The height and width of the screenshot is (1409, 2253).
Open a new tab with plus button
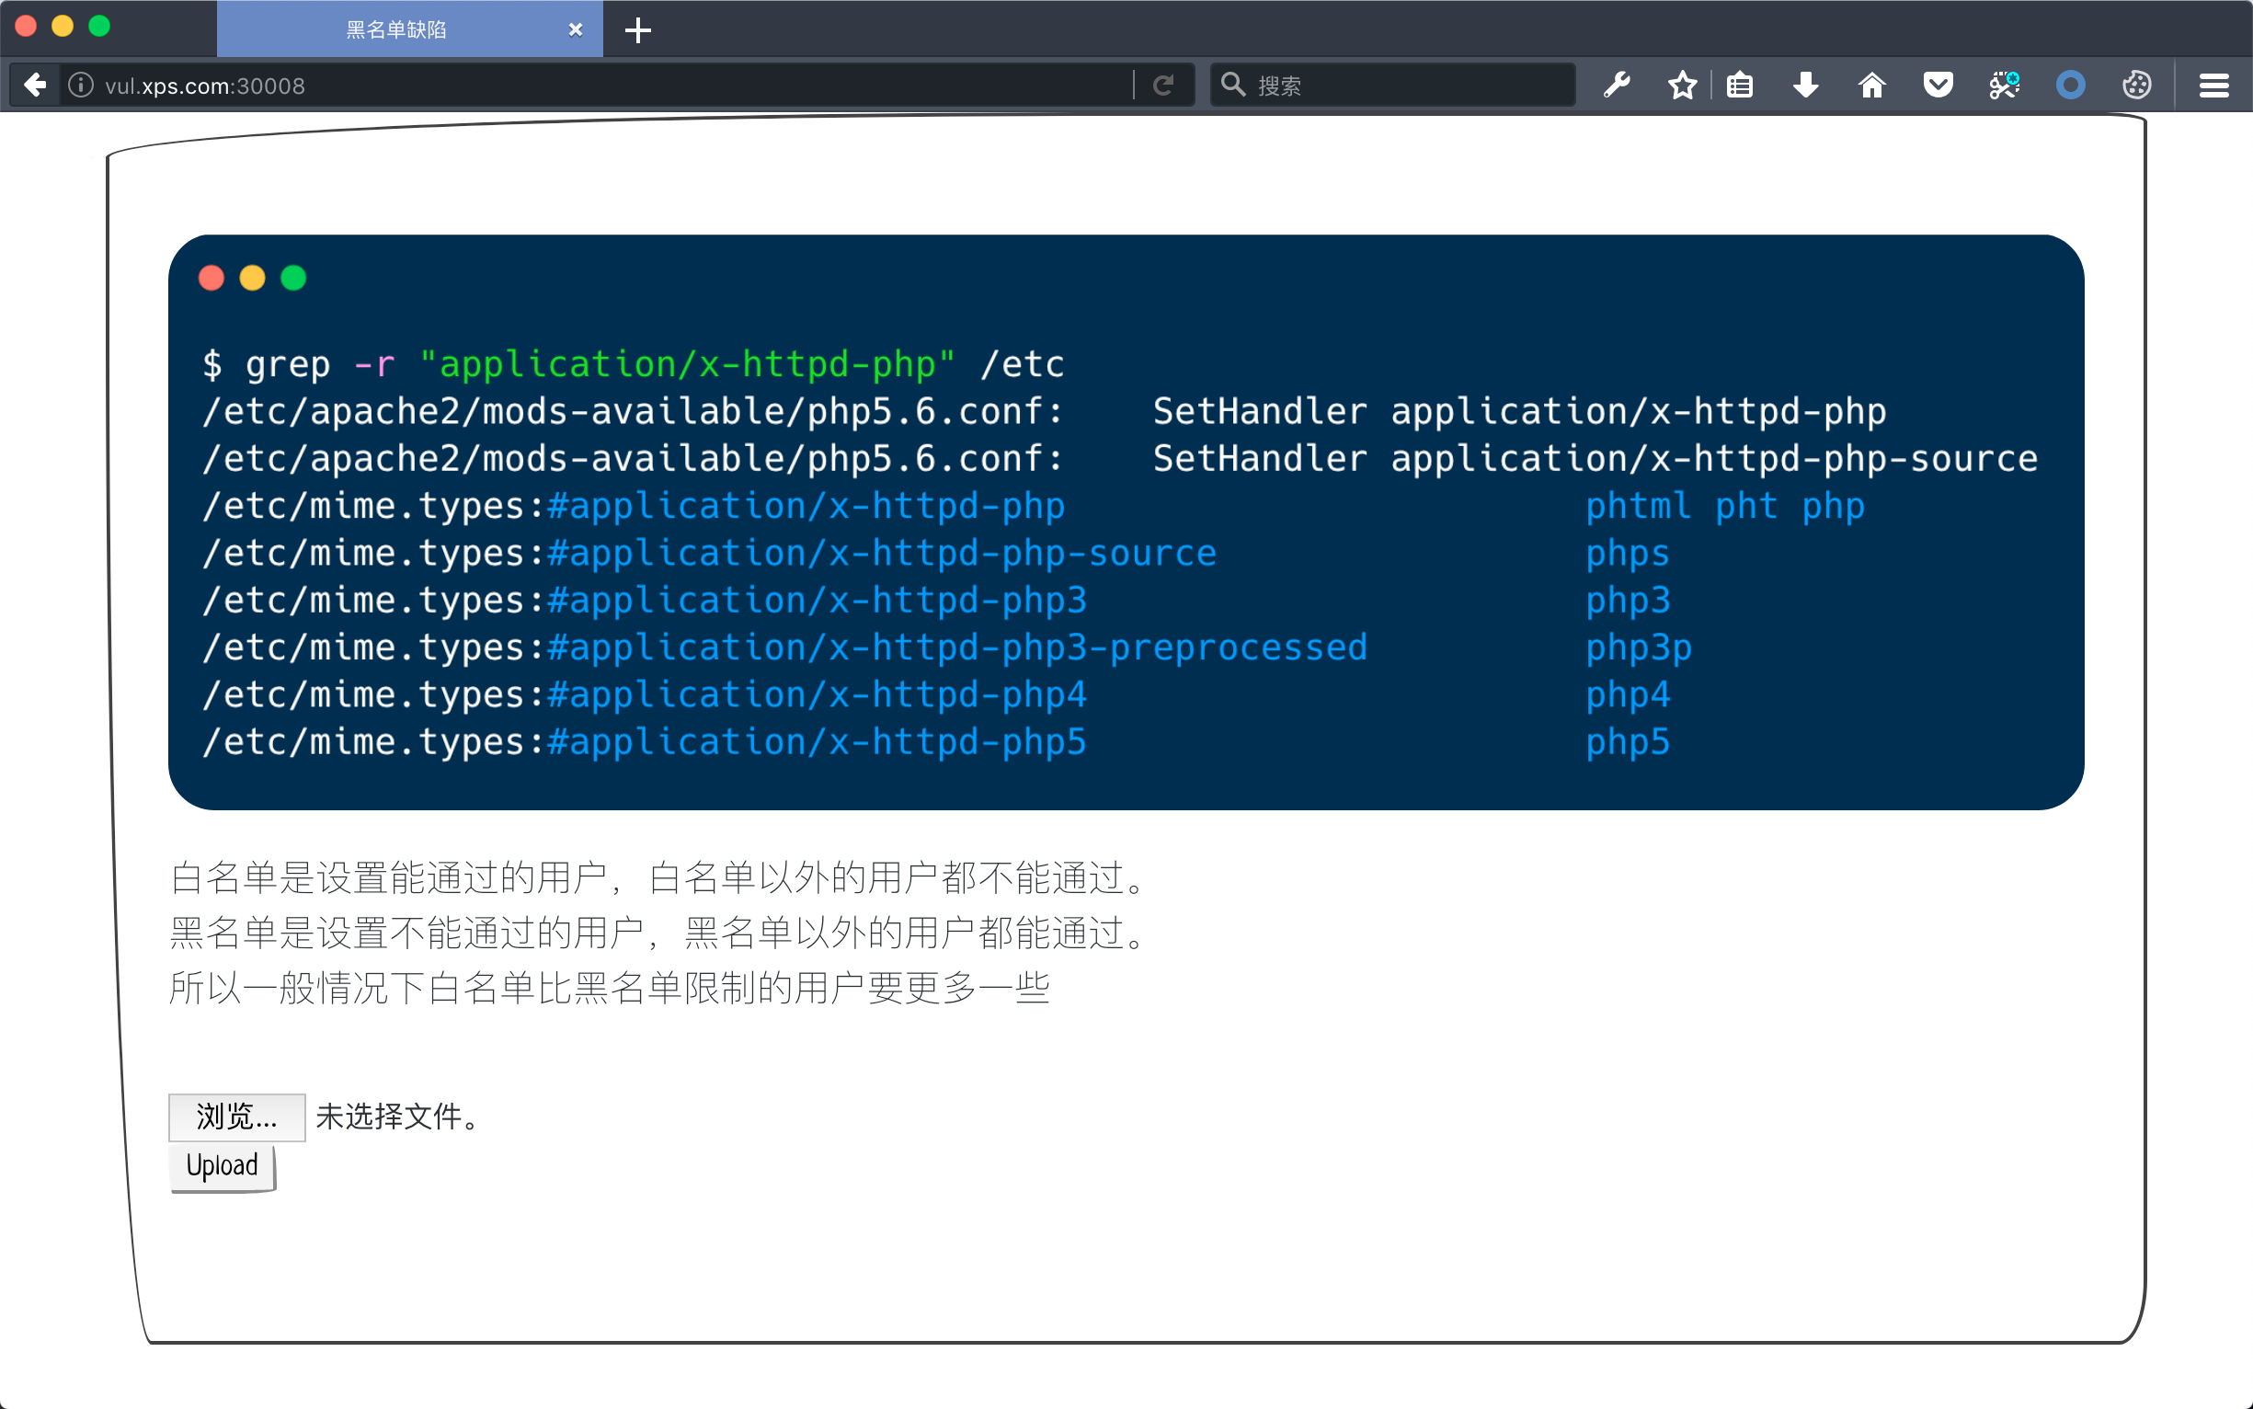[x=637, y=29]
